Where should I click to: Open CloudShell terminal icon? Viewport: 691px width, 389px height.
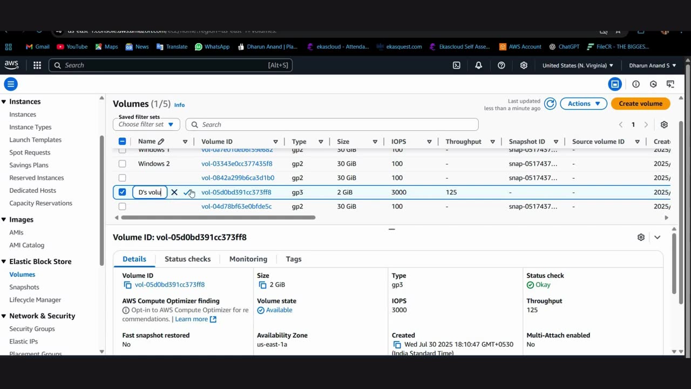[x=457, y=65]
